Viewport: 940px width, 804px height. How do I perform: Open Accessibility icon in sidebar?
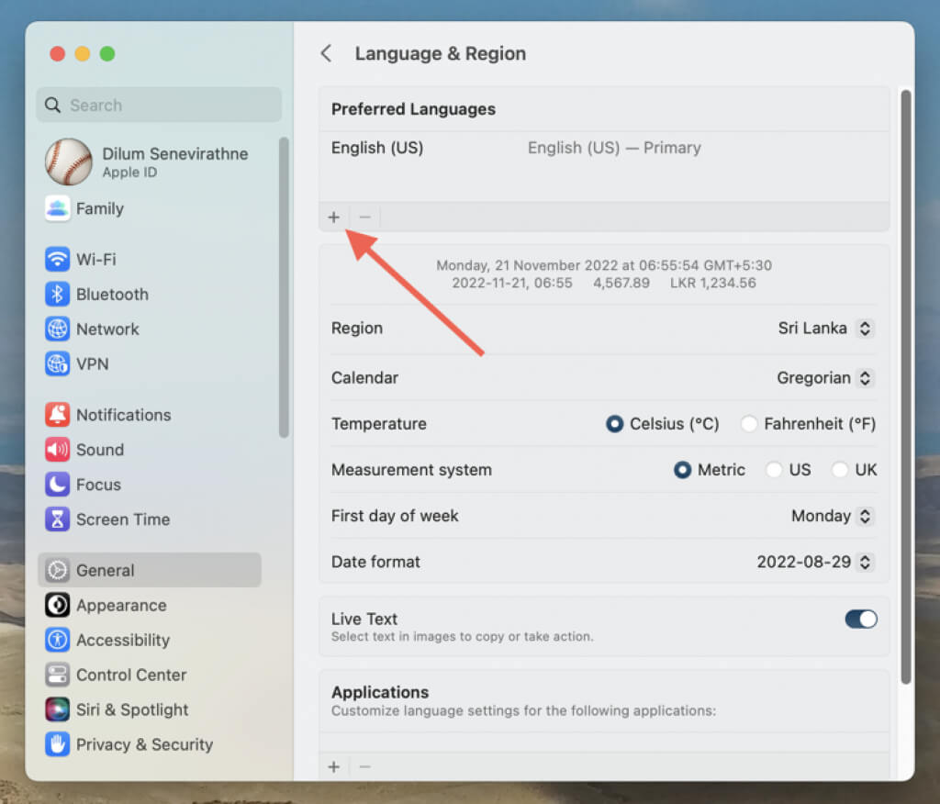pyautogui.click(x=58, y=640)
